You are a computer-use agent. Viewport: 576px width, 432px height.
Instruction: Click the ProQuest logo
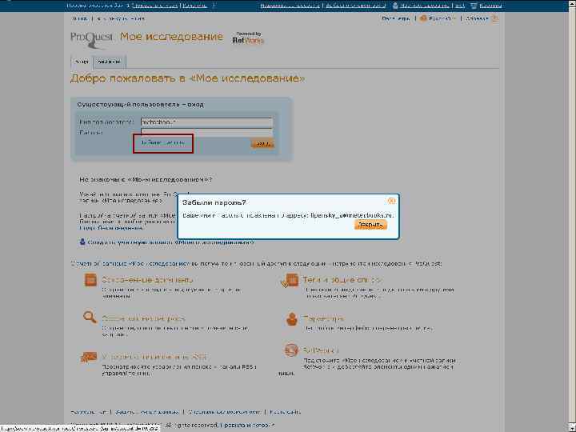pyautogui.click(x=92, y=40)
